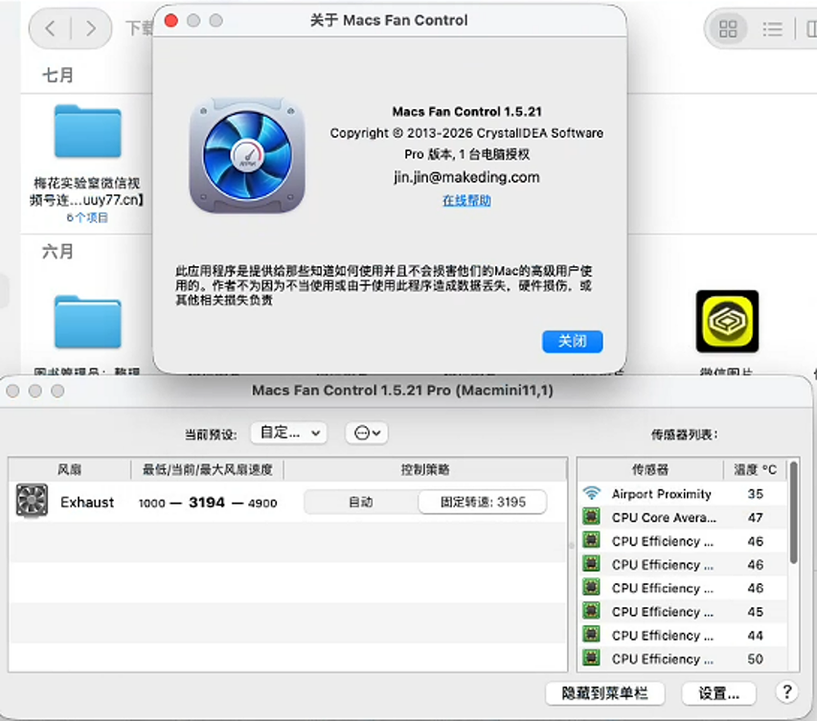Click the jin.jin@makeding.com email text
Screen dimensions: 817x721
(466, 177)
